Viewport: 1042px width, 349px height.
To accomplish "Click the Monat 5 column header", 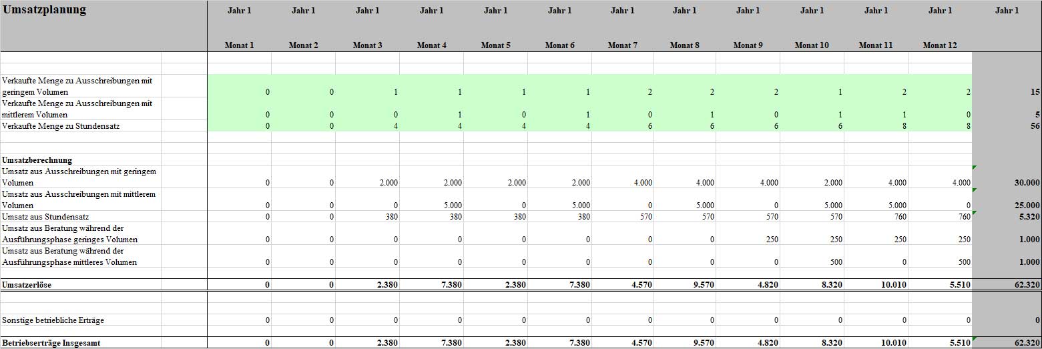I will pyautogui.click(x=495, y=45).
